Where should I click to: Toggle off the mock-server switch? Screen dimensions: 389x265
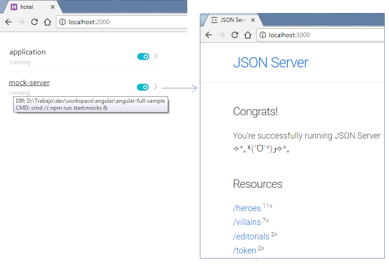click(x=143, y=87)
